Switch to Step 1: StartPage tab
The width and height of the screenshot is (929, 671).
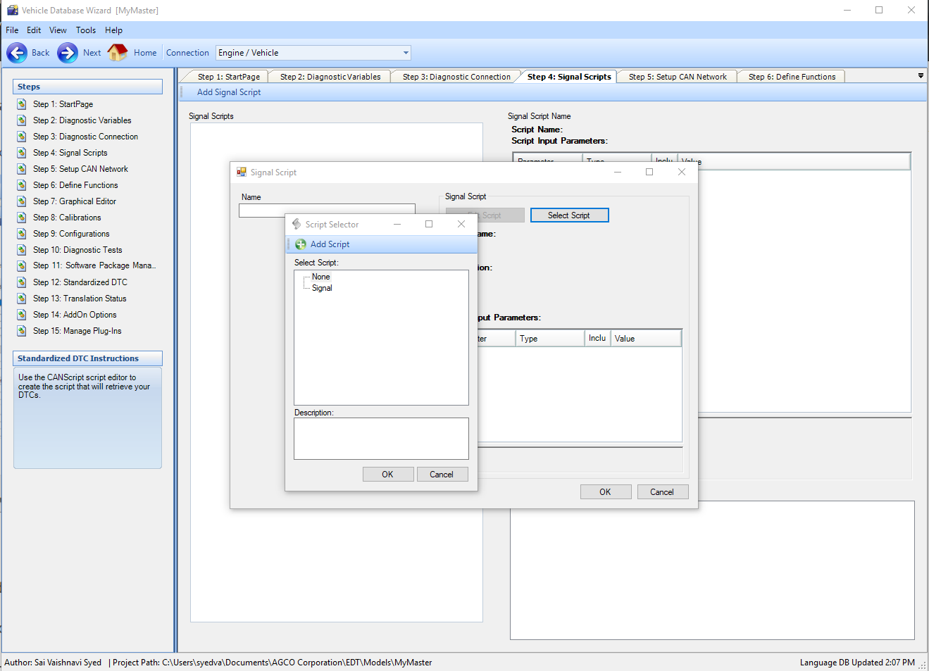click(x=228, y=77)
